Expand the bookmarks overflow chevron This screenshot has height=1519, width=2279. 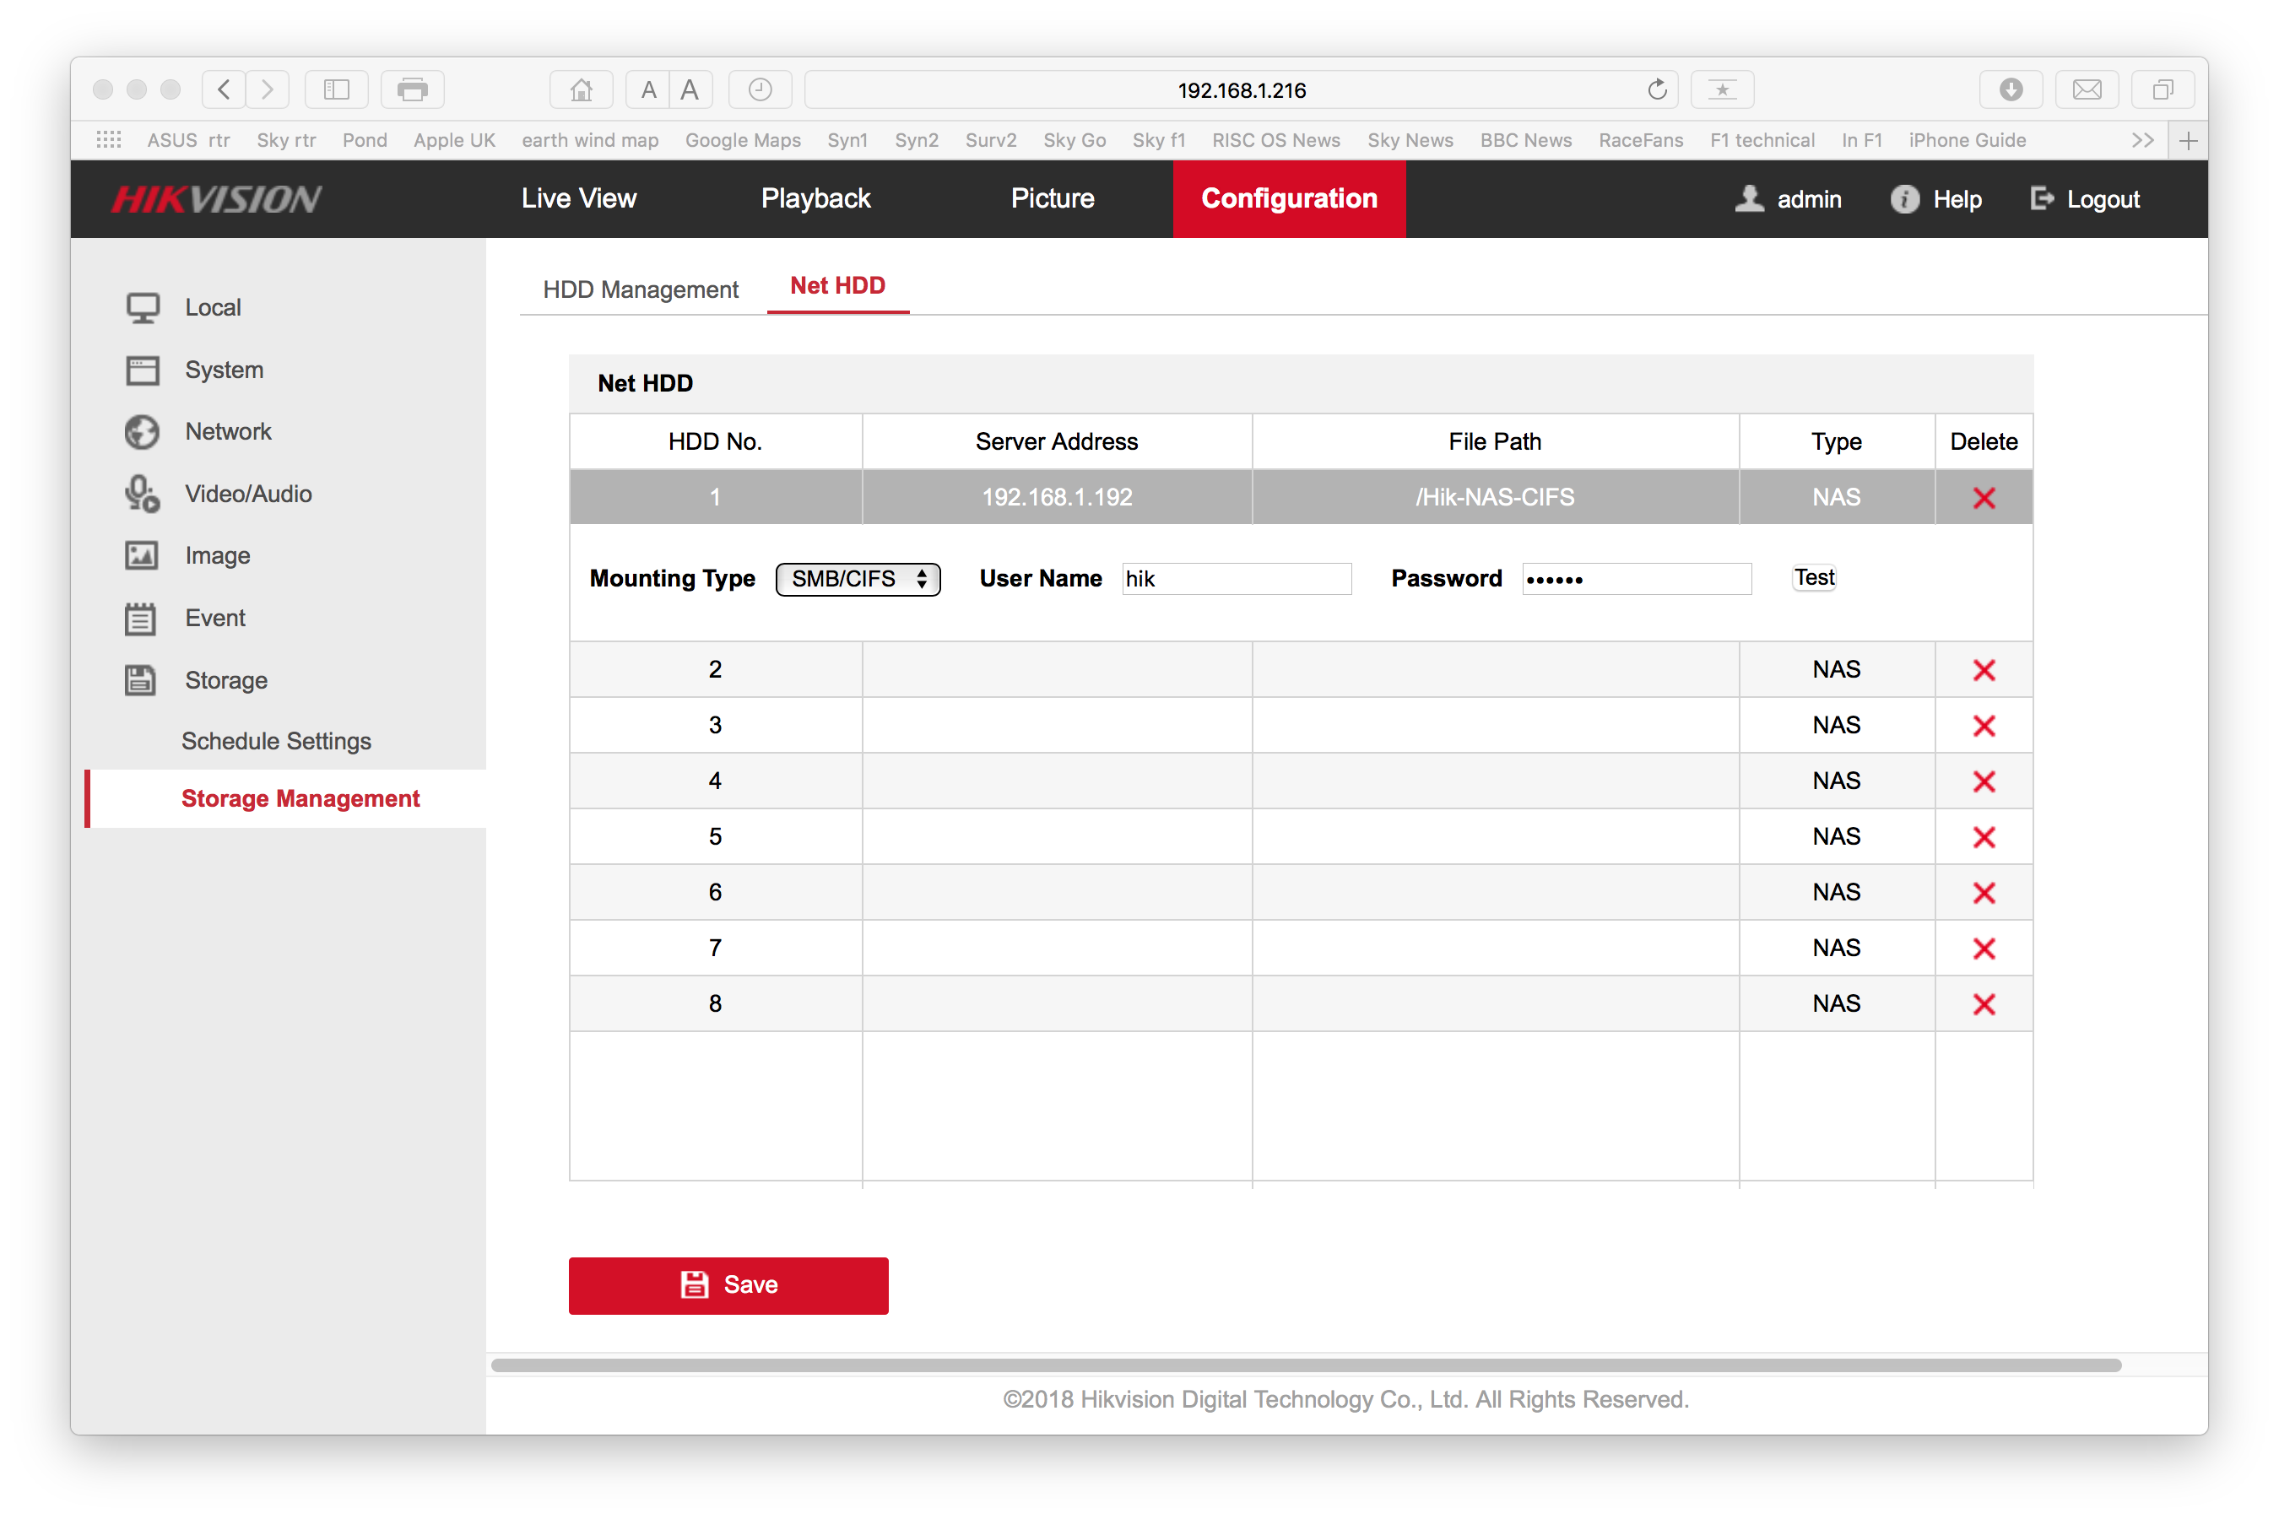pos(2142,140)
